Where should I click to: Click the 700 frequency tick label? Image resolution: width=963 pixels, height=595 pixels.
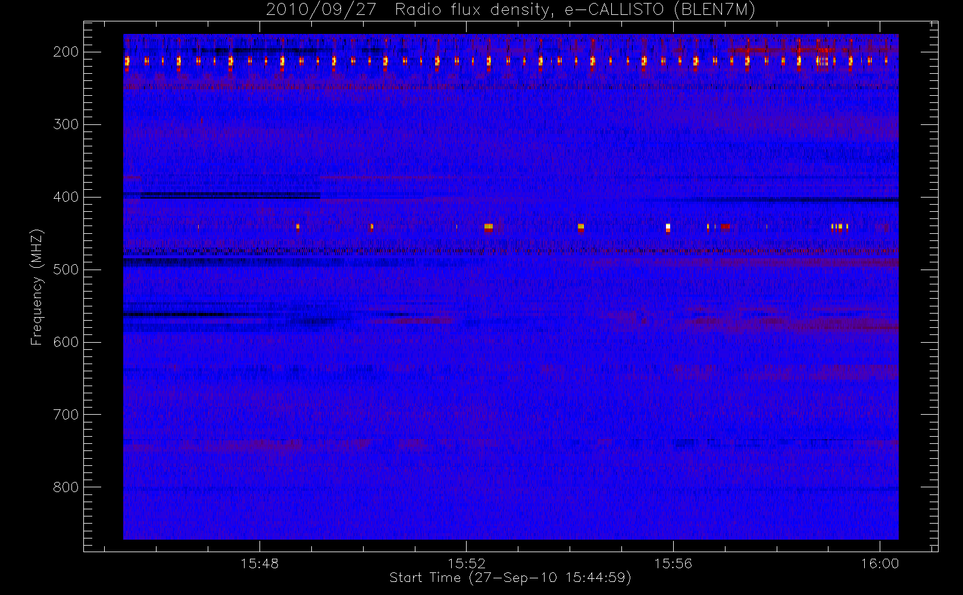coord(66,415)
